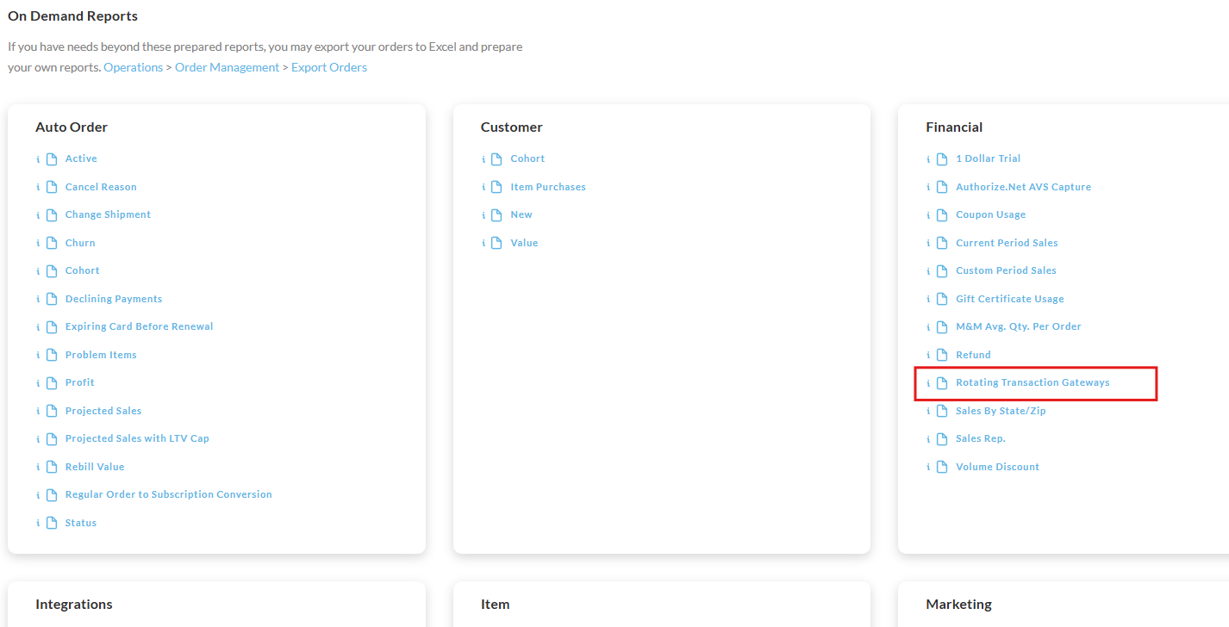
Task: Open the Customer Cohort report
Action: click(527, 158)
